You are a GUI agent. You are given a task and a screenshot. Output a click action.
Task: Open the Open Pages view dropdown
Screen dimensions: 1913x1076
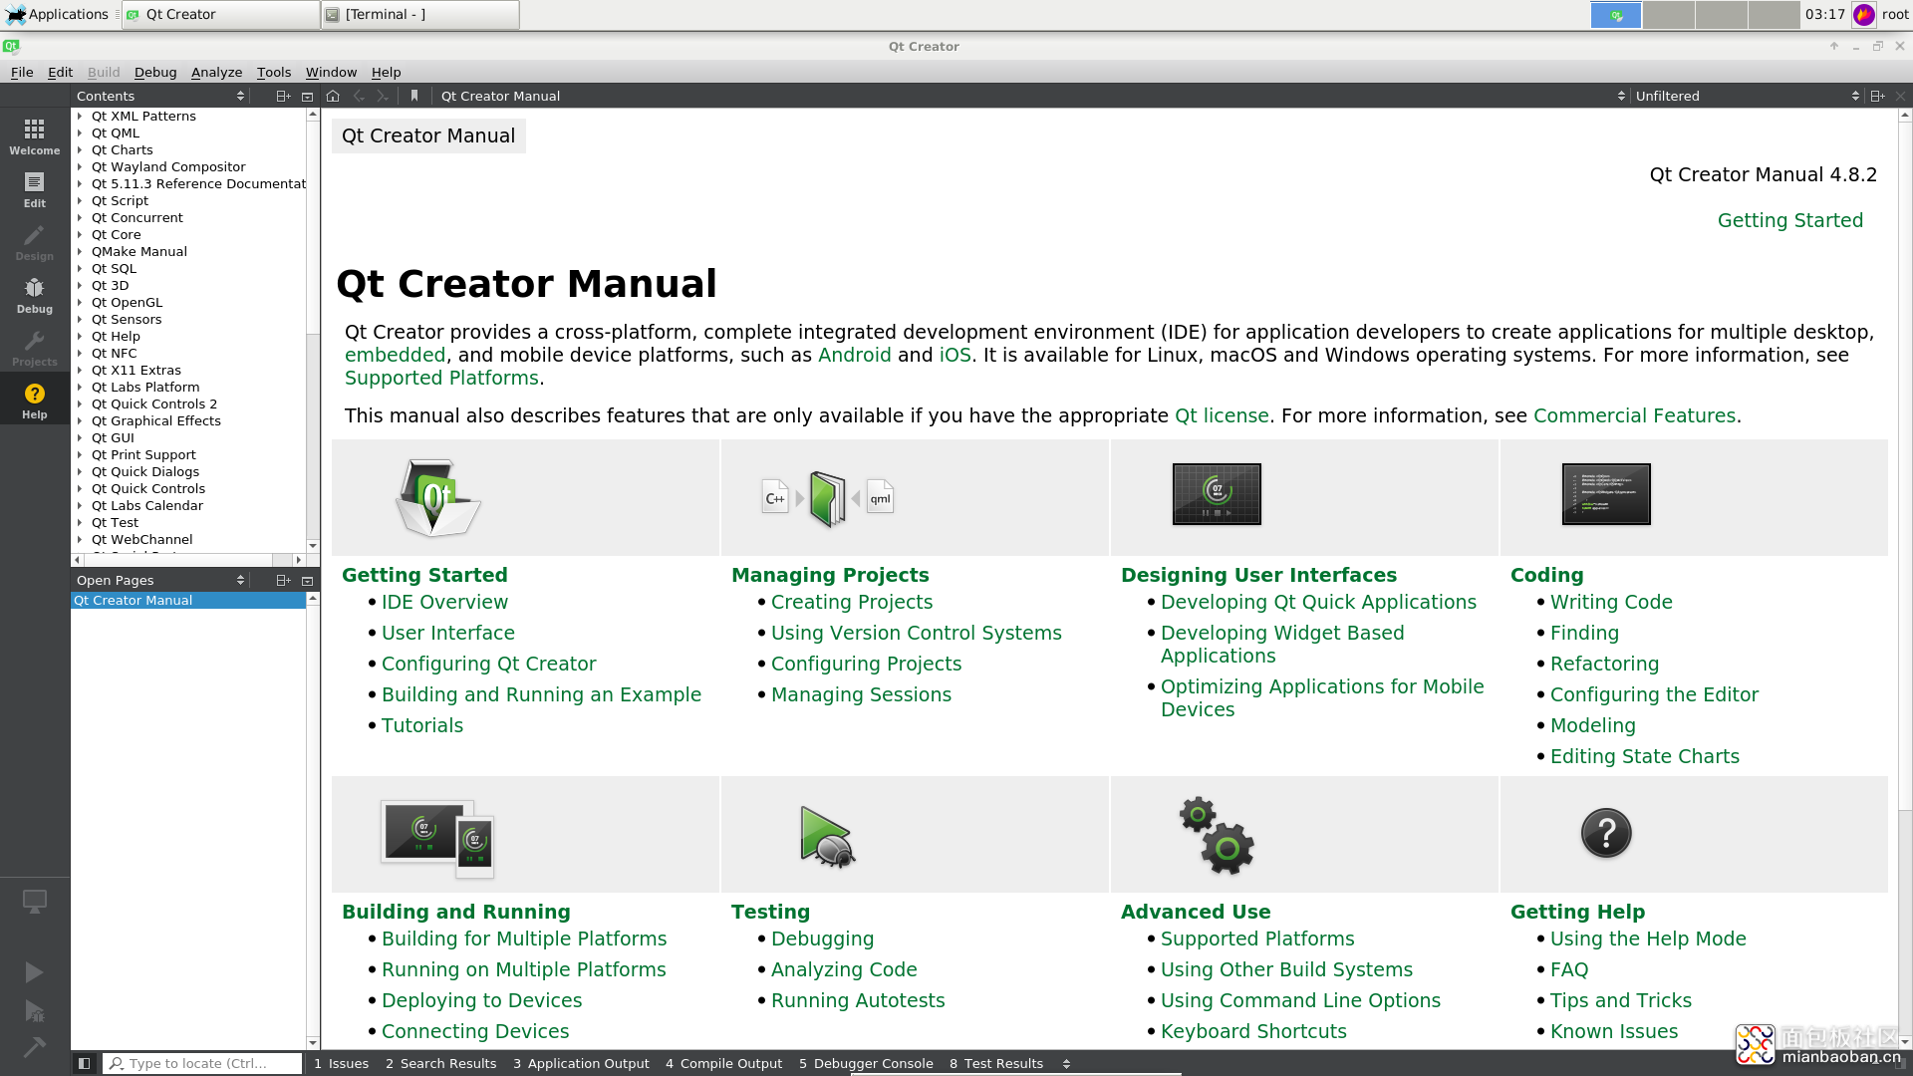(x=159, y=580)
